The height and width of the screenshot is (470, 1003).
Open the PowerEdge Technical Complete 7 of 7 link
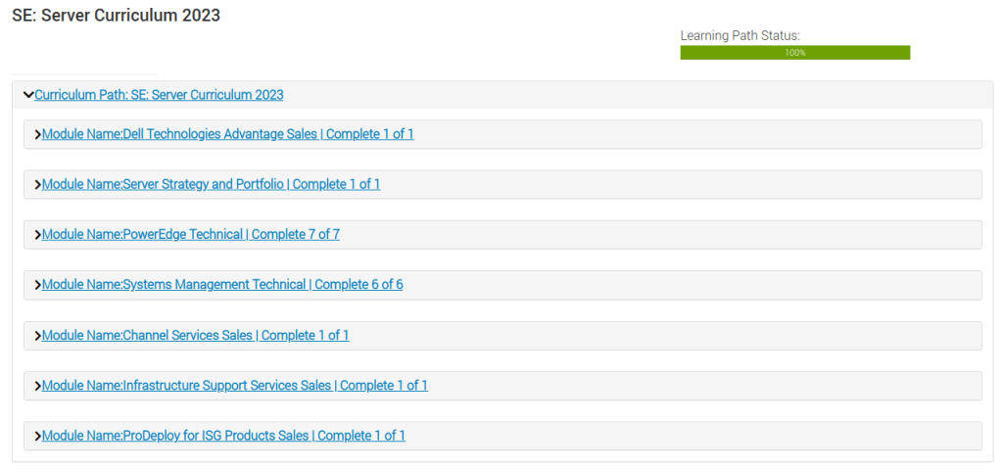click(x=190, y=235)
